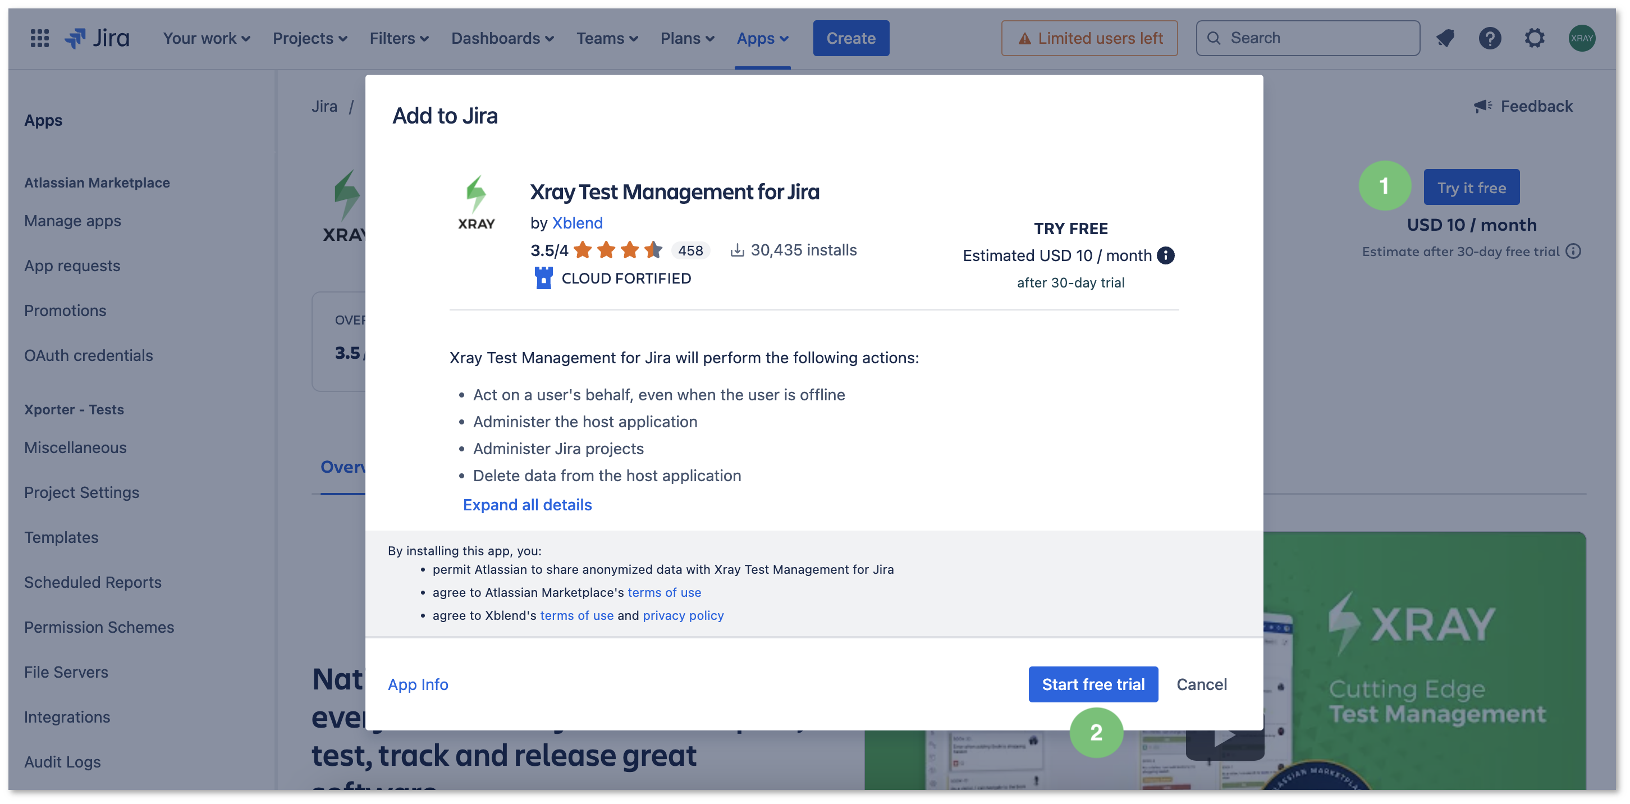Screen dimensions: 1630x804
Task: Open the app switcher grid icon
Action: [40, 38]
